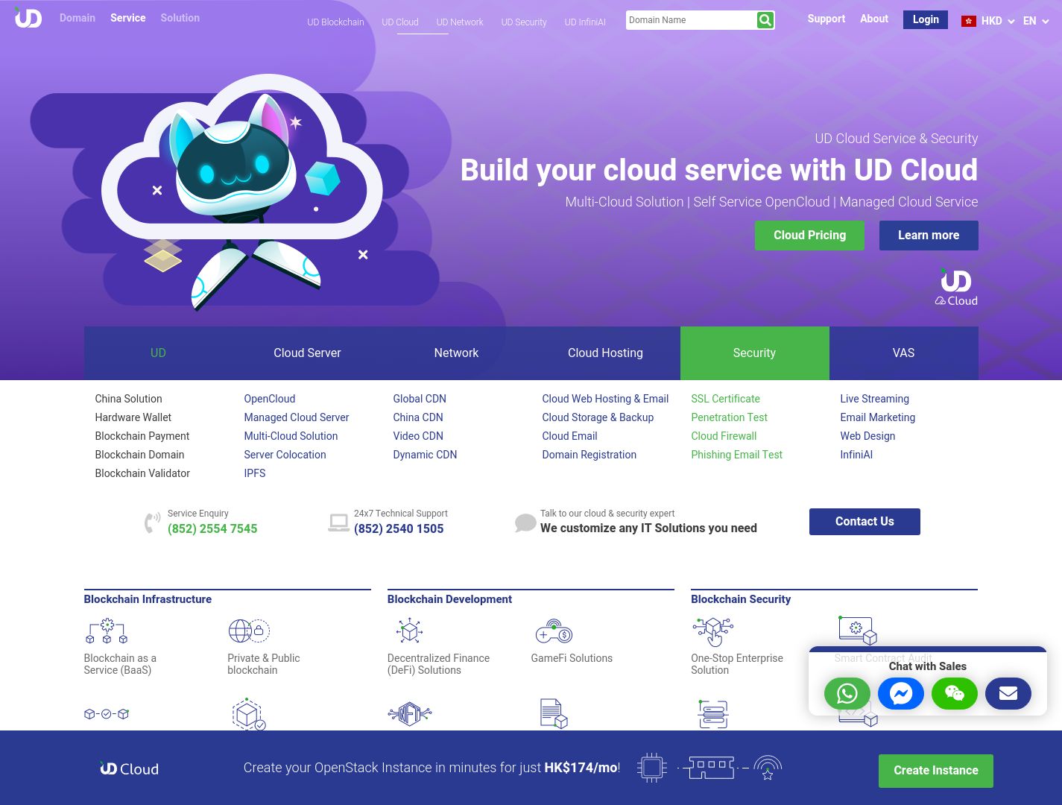The height and width of the screenshot is (805, 1062).
Task: Open the Phishing Email Test link
Action: (736, 455)
